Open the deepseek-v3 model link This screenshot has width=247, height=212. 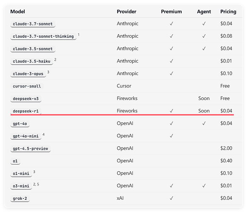click(26, 98)
